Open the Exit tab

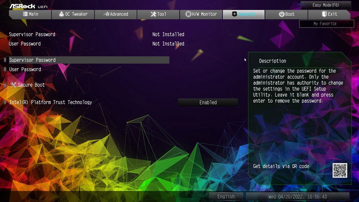[x=329, y=14]
